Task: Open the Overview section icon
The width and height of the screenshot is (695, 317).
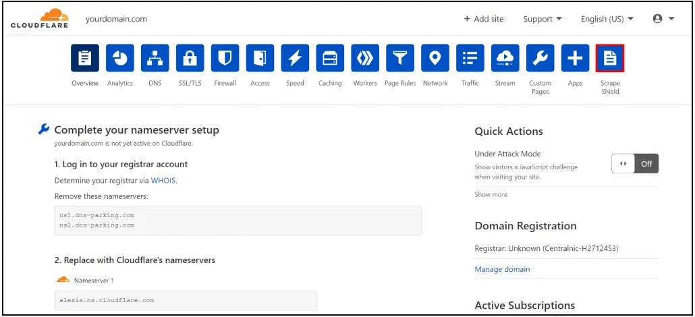Action: click(84, 58)
